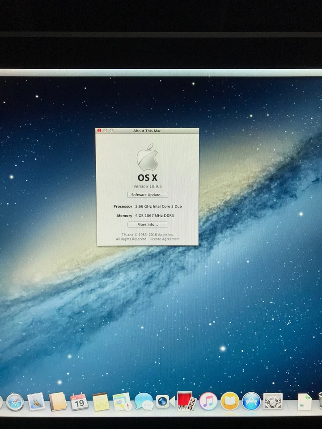
Task: Click the '4 GB 1067 MHz DDR3' text
Action: [154, 215]
